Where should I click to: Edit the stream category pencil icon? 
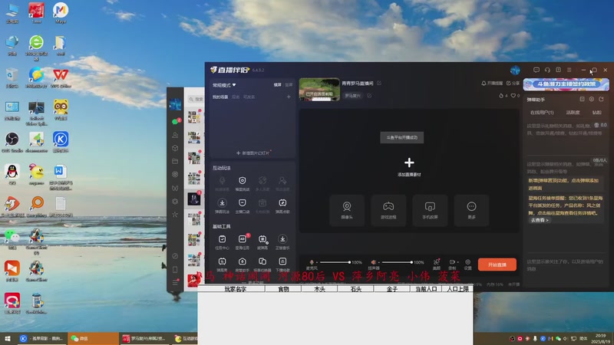(x=369, y=95)
